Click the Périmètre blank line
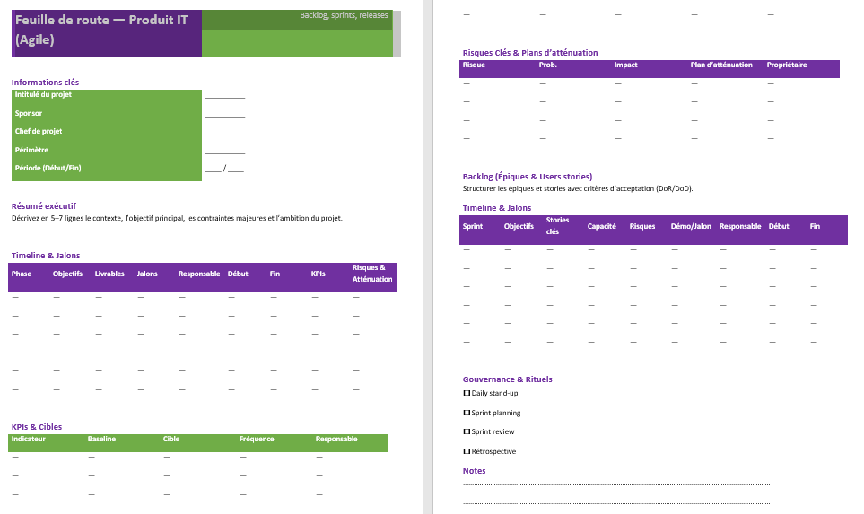The width and height of the screenshot is (864, 514). tap(224, 152)
